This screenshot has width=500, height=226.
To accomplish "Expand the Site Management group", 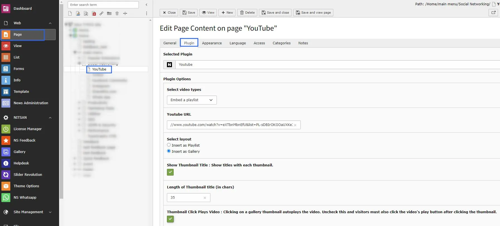I will tap(50, 212).
